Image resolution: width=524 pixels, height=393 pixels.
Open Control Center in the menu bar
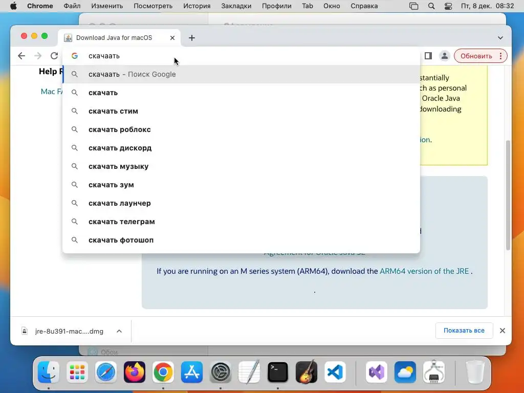[x=448, y=6]
